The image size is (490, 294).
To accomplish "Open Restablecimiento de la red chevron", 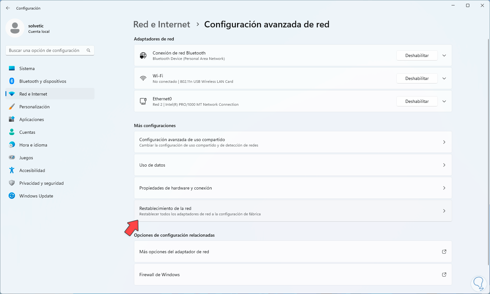I will (x=444, y=211).
